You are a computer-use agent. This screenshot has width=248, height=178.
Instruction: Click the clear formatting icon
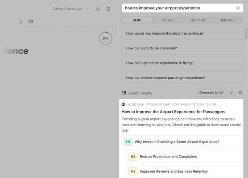click(21, 22)
